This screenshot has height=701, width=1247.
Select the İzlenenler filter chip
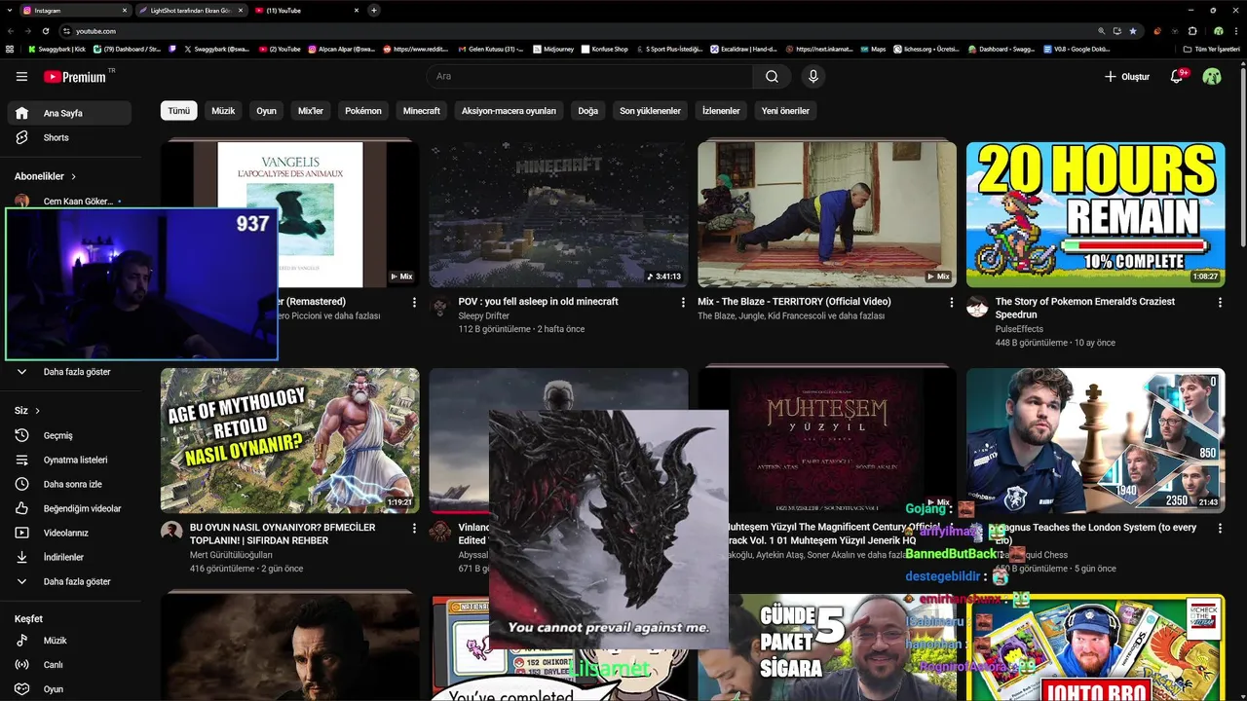(721, 111)
